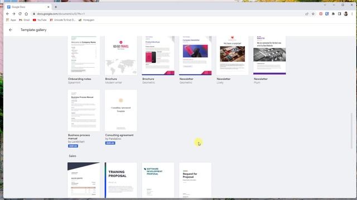Select the Google Docs browser tab
The image size is (357, 200).
28,7
